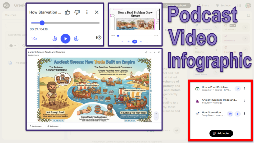The width and height of the screenshot is (254, 143).
Task: Open the Ancient Greece infographic image
Action: coord(94,90)
